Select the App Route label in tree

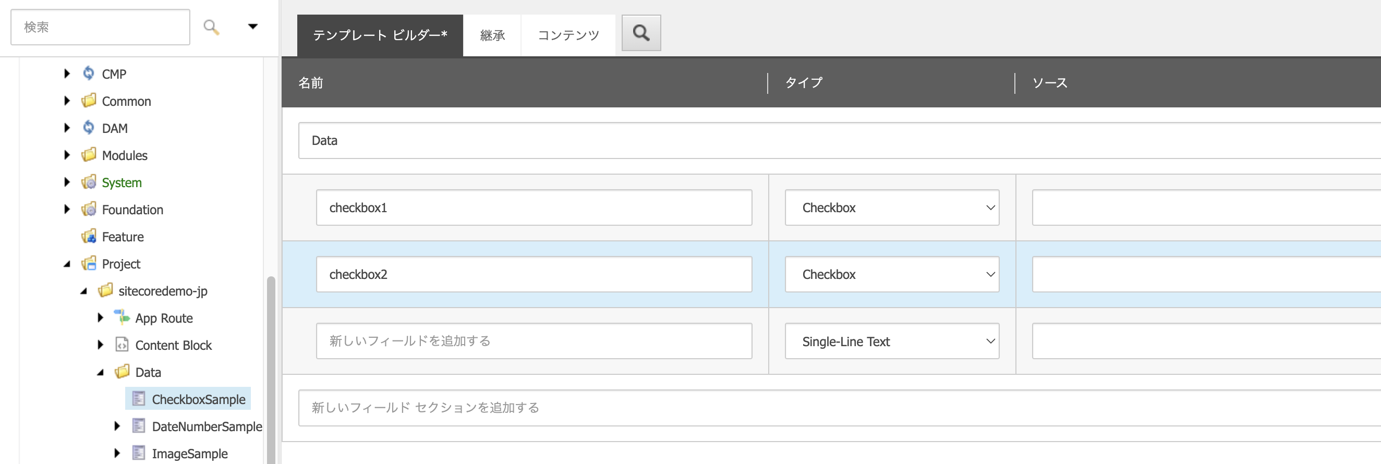(x=164, y=318)
